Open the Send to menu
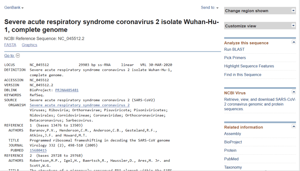 coord(210,8)
